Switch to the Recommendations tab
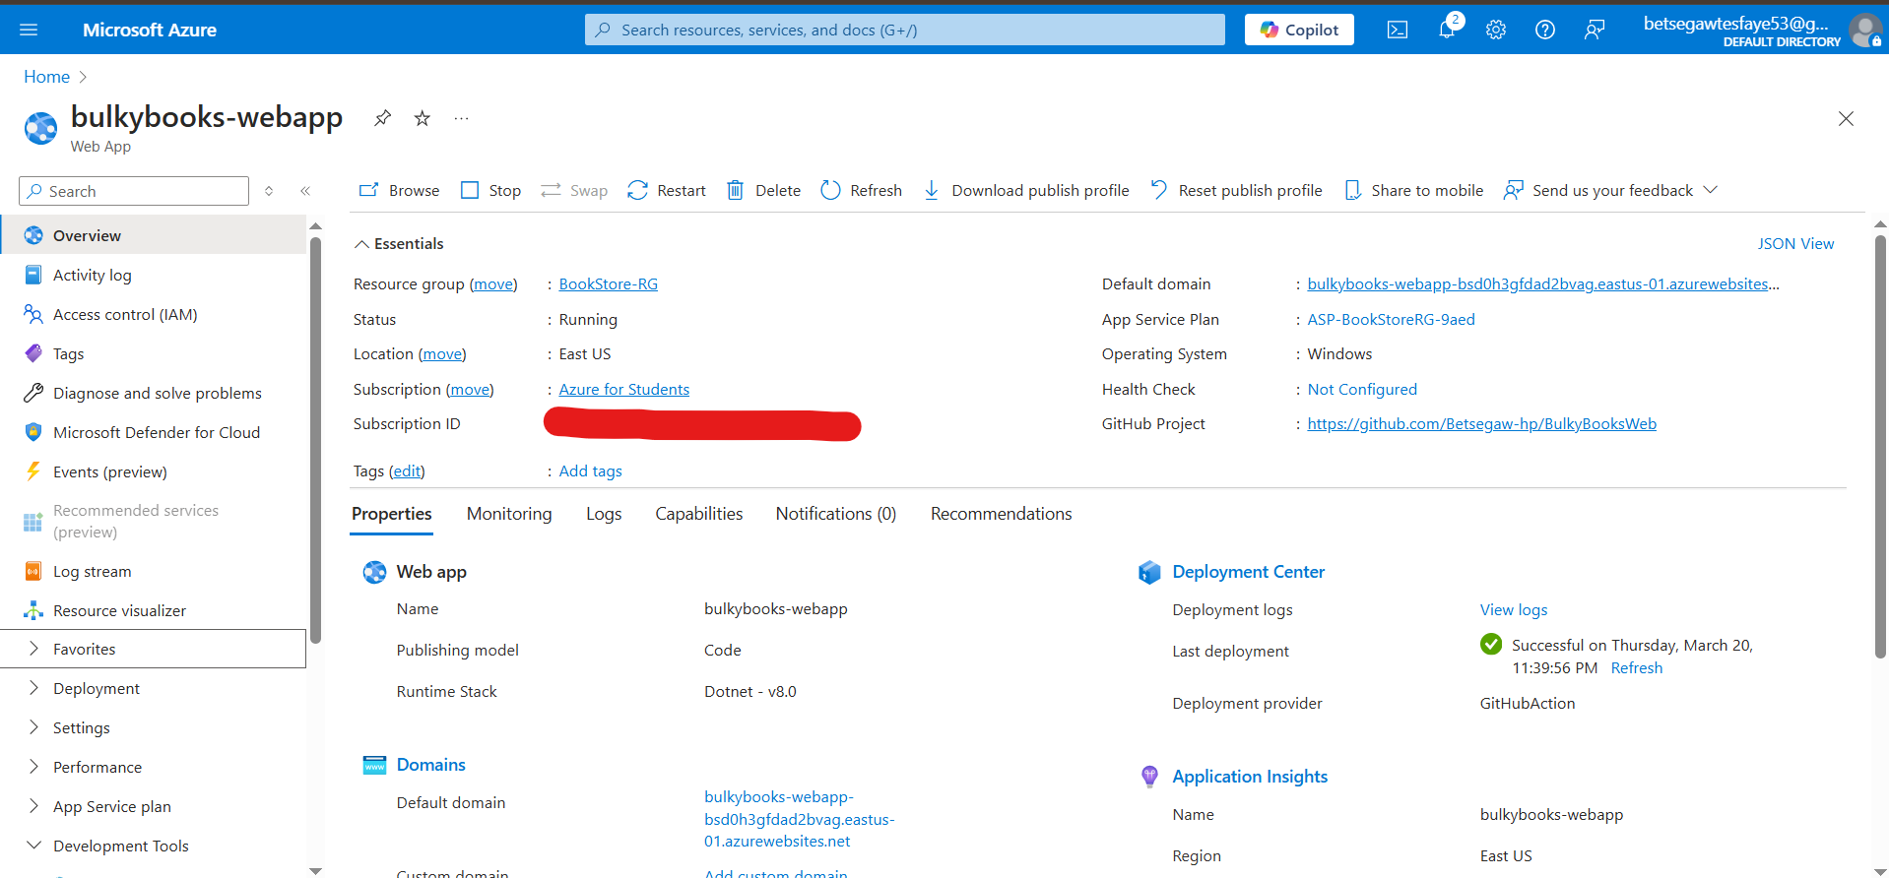 1001,514
